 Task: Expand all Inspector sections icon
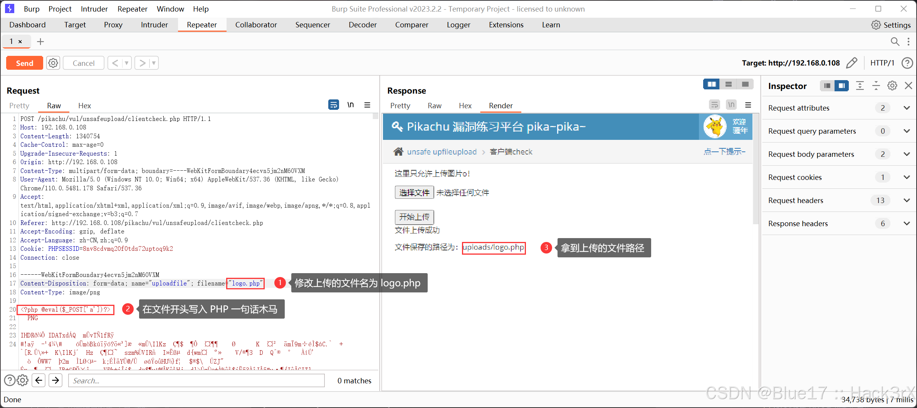[x=860, y=86]
